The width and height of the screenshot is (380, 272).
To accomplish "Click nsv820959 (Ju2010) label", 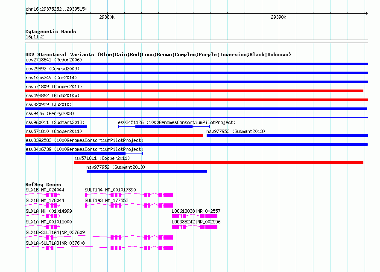I will click(x=49, y=104).
